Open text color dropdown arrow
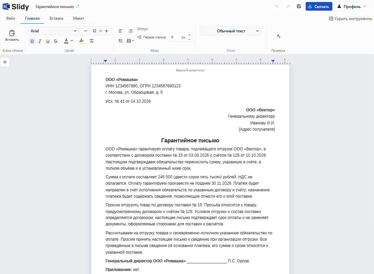Screen dimensions: 374x274 72,41
